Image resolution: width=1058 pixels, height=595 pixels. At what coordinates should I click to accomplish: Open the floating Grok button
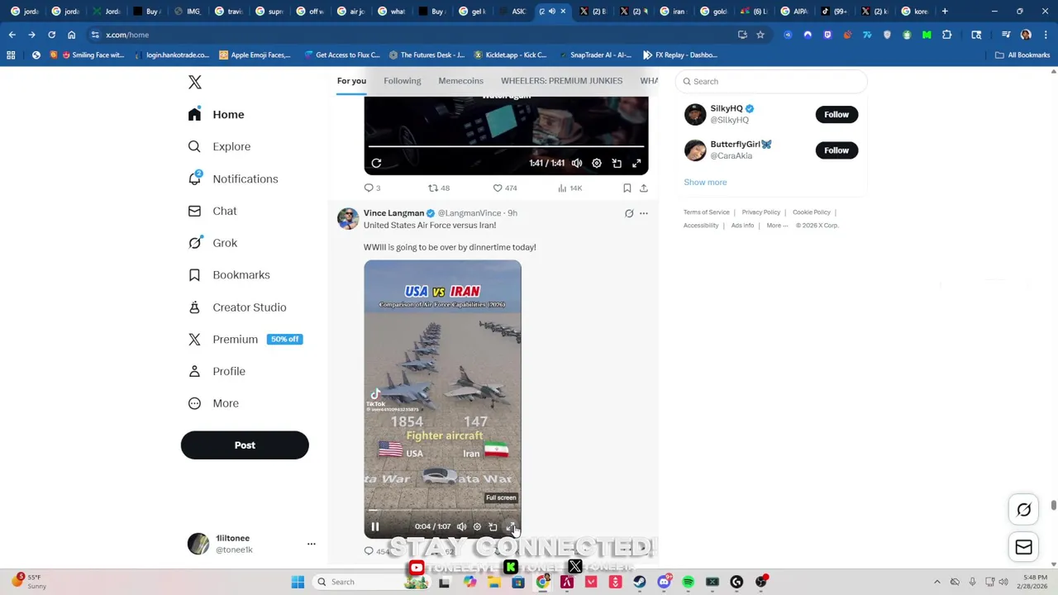click(x=1023, y=510)
